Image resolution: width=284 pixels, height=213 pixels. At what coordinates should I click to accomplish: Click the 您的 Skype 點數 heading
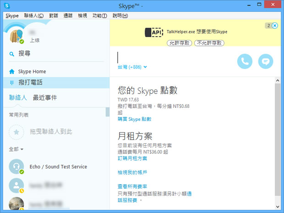[x=147, y=90]
